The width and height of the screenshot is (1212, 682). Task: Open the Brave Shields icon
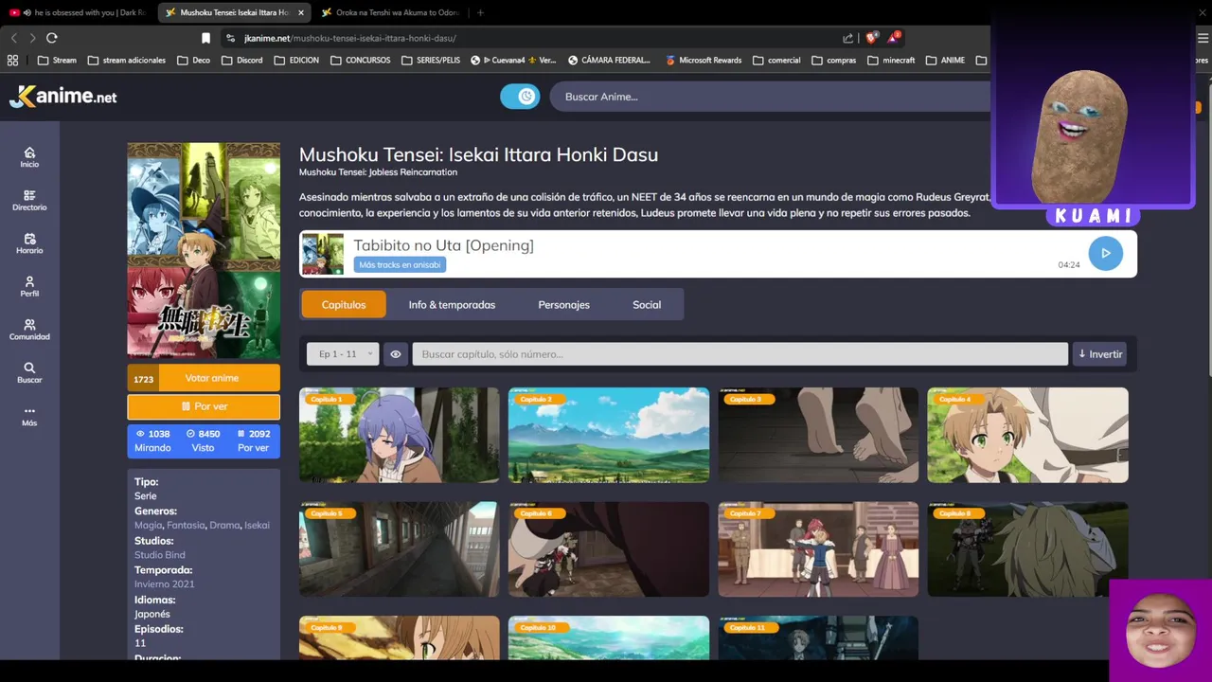(871, 38)
